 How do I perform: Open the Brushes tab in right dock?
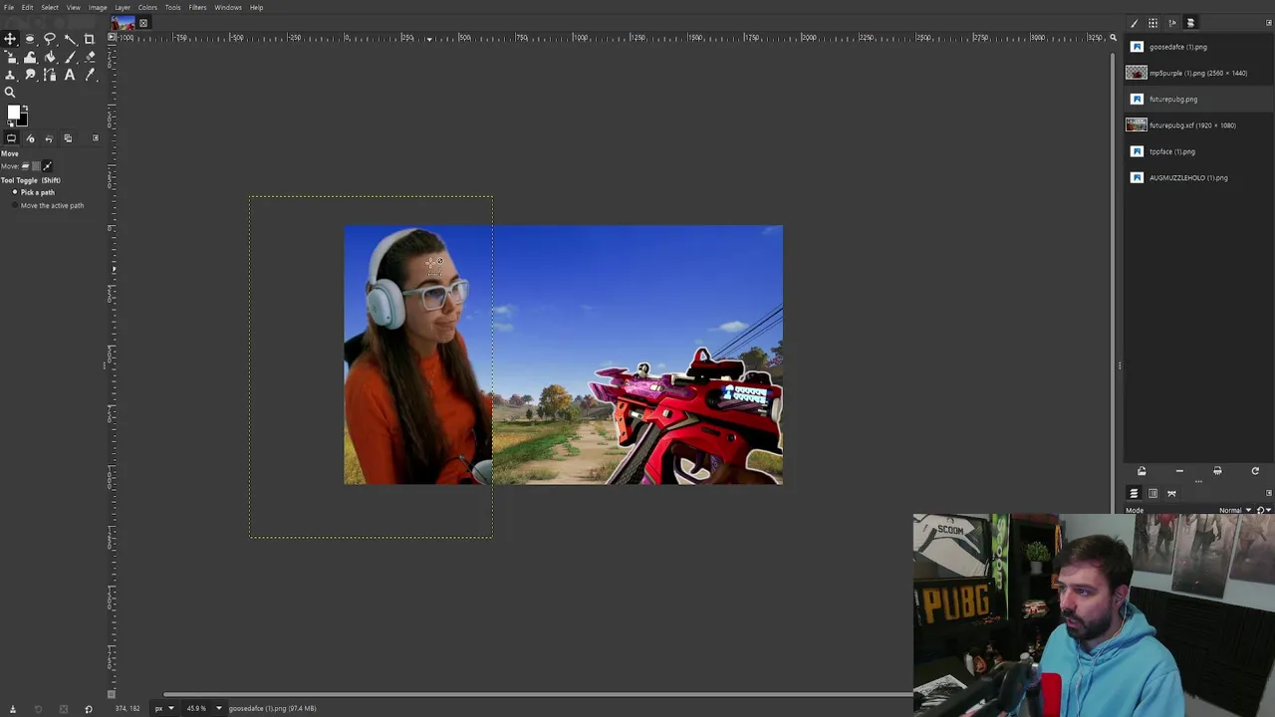point(1134,23)
